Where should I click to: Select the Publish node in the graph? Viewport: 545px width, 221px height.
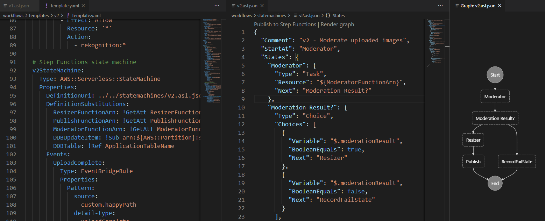(473, 162)
